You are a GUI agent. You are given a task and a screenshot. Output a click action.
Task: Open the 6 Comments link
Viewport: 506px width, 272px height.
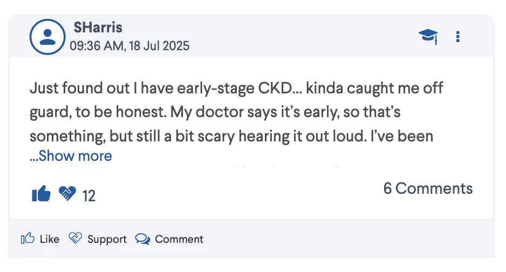(x=428, y=188)
